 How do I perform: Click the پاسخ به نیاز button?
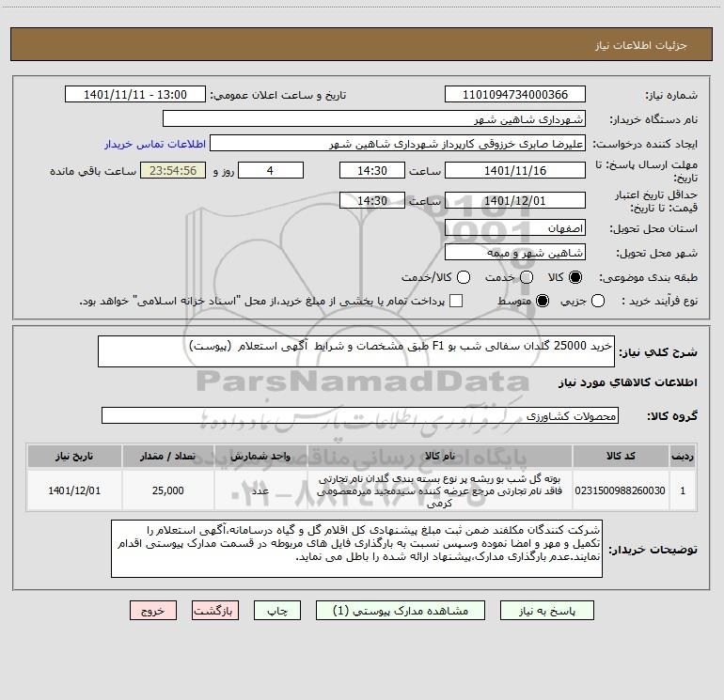(x=546, y=611)
